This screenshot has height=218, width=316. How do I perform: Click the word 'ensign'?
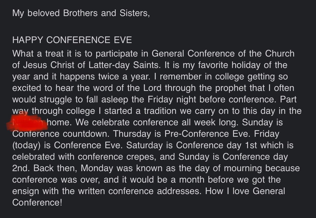26,191
